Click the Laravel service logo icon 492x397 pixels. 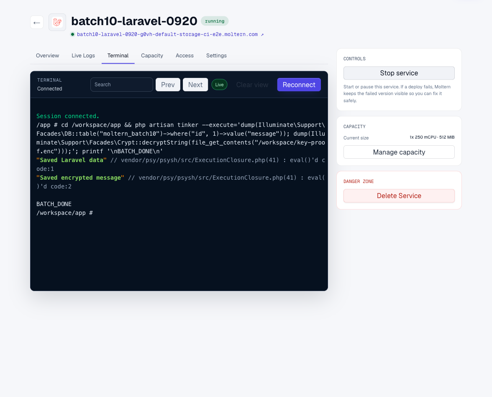[57, 22]
